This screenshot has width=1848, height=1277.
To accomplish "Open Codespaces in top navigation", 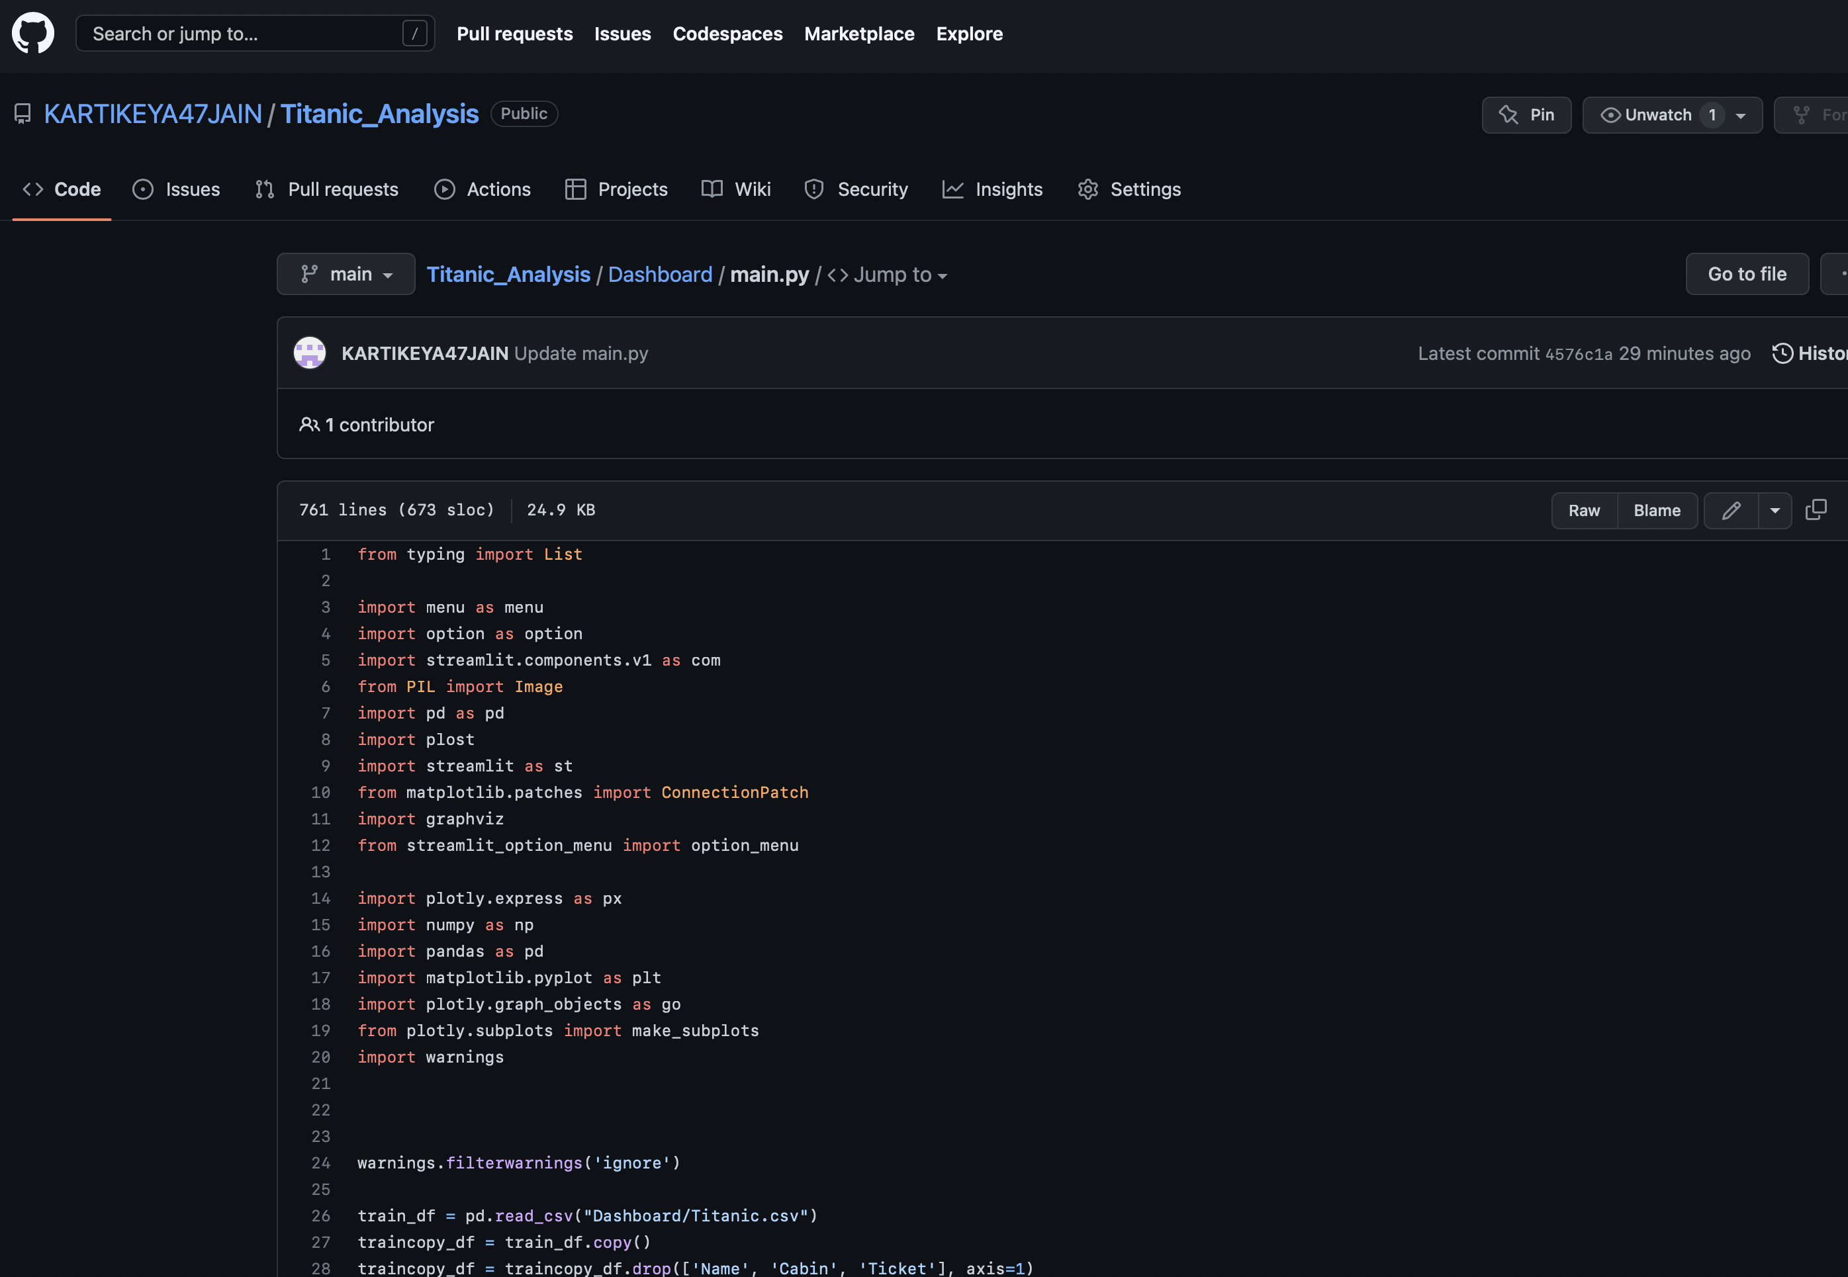I will click(x=727, y=34).
